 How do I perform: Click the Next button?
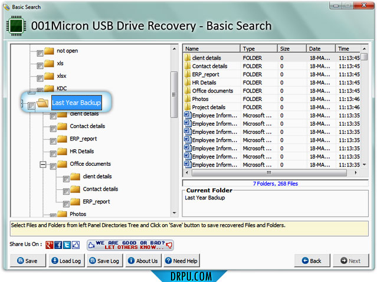(350, 261)
